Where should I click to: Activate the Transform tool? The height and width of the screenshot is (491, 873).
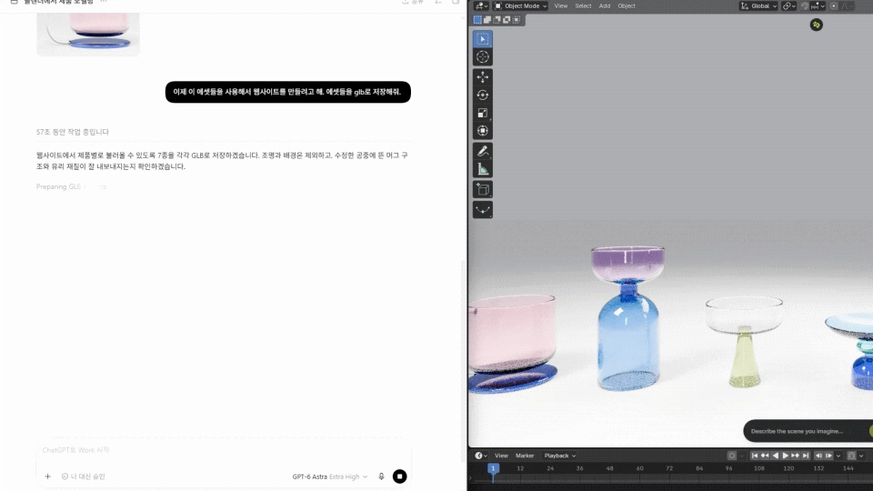[483, 131]
